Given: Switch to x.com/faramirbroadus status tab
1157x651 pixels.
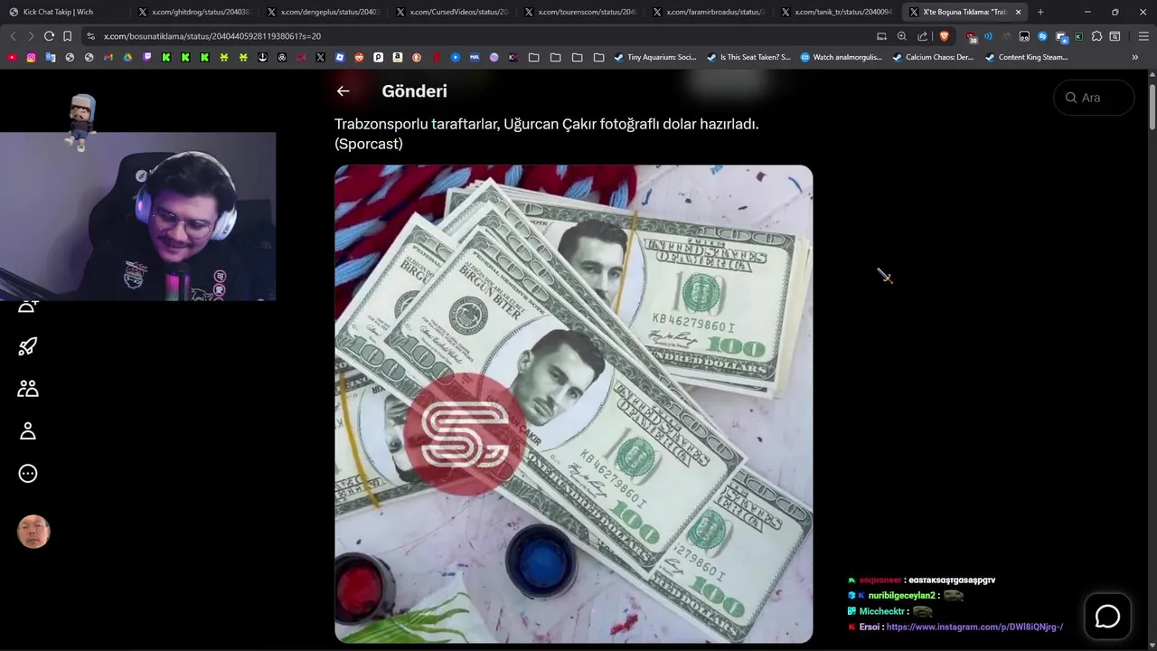Looking at the screenshot, I should click(708, 12).
